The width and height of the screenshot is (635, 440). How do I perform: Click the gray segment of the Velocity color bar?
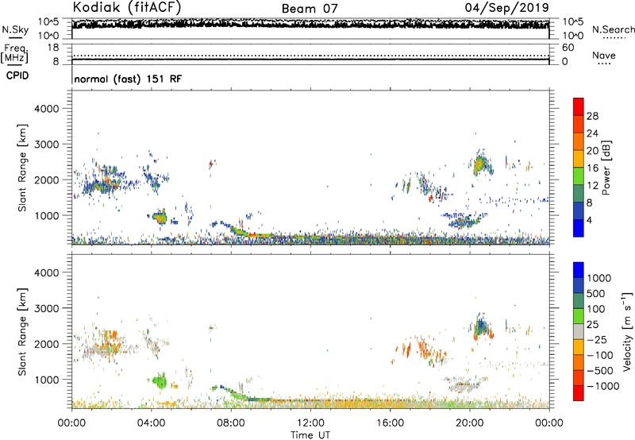click(579, 331)
